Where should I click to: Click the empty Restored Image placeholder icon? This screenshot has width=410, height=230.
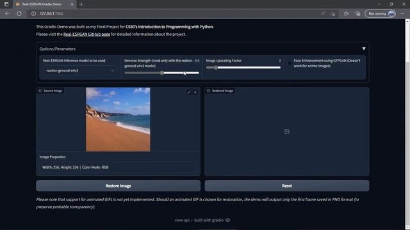coord(287,132)
